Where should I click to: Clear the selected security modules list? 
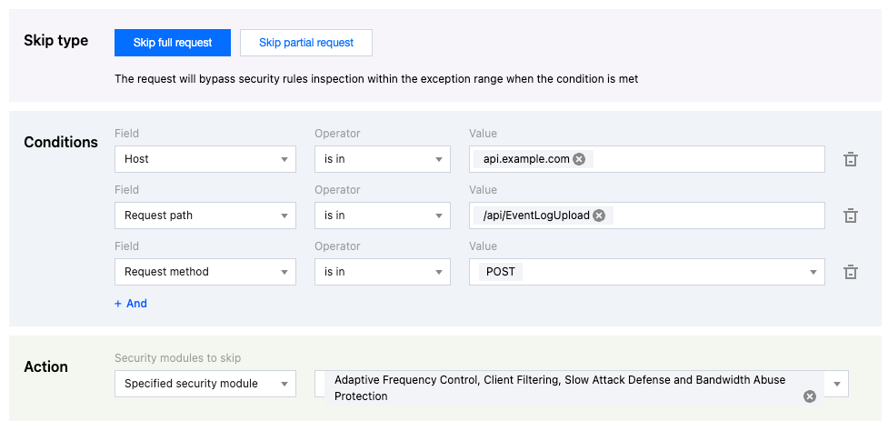(x=809, y=396)
